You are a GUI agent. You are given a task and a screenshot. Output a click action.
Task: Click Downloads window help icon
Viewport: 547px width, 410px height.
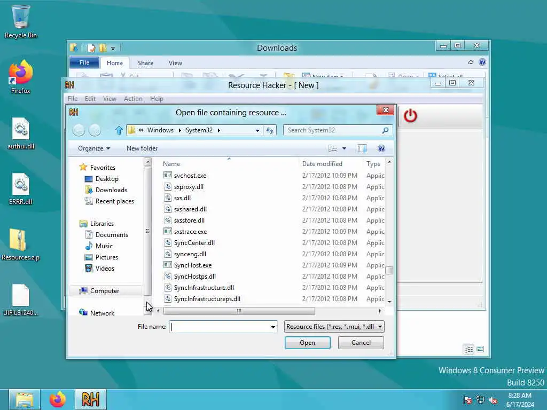(x=482, y=62)
